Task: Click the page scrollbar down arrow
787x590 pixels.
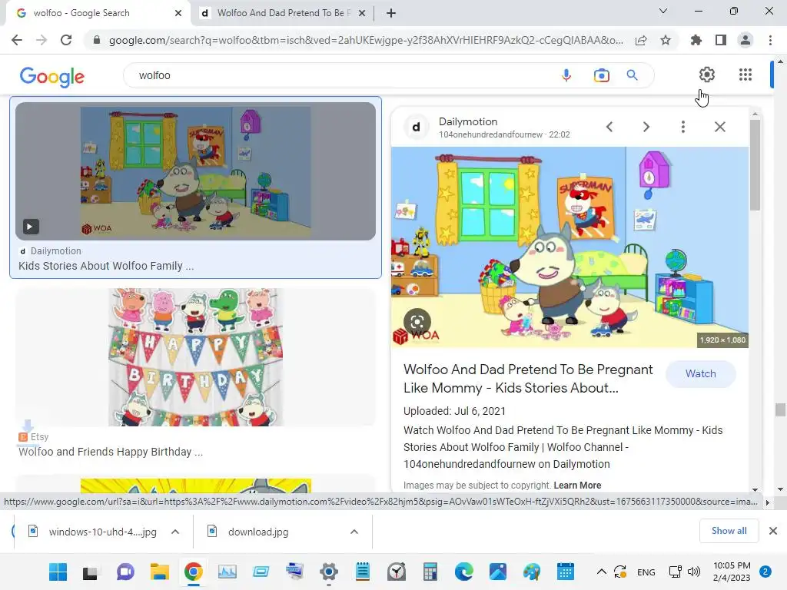Action: (780, 489)
